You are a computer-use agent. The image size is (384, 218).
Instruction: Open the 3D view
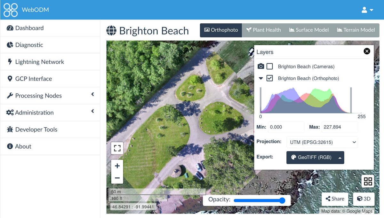click(x=364, y=199)
